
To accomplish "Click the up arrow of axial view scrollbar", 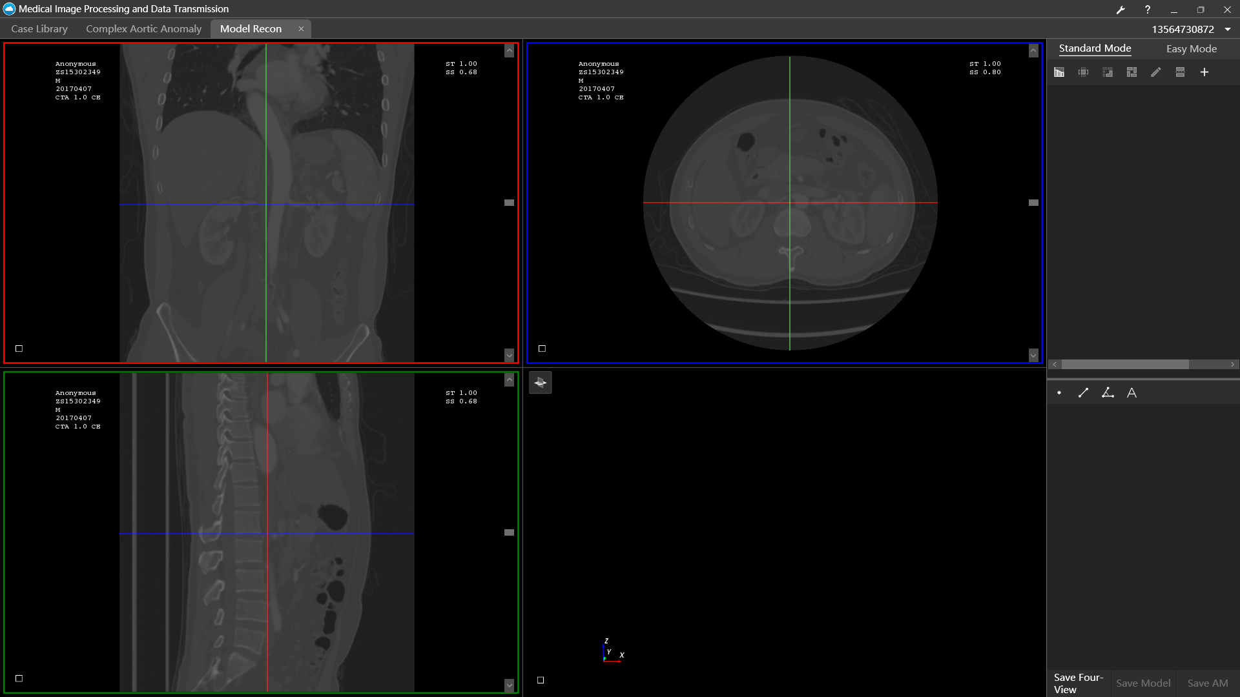I will (1033, 51).
